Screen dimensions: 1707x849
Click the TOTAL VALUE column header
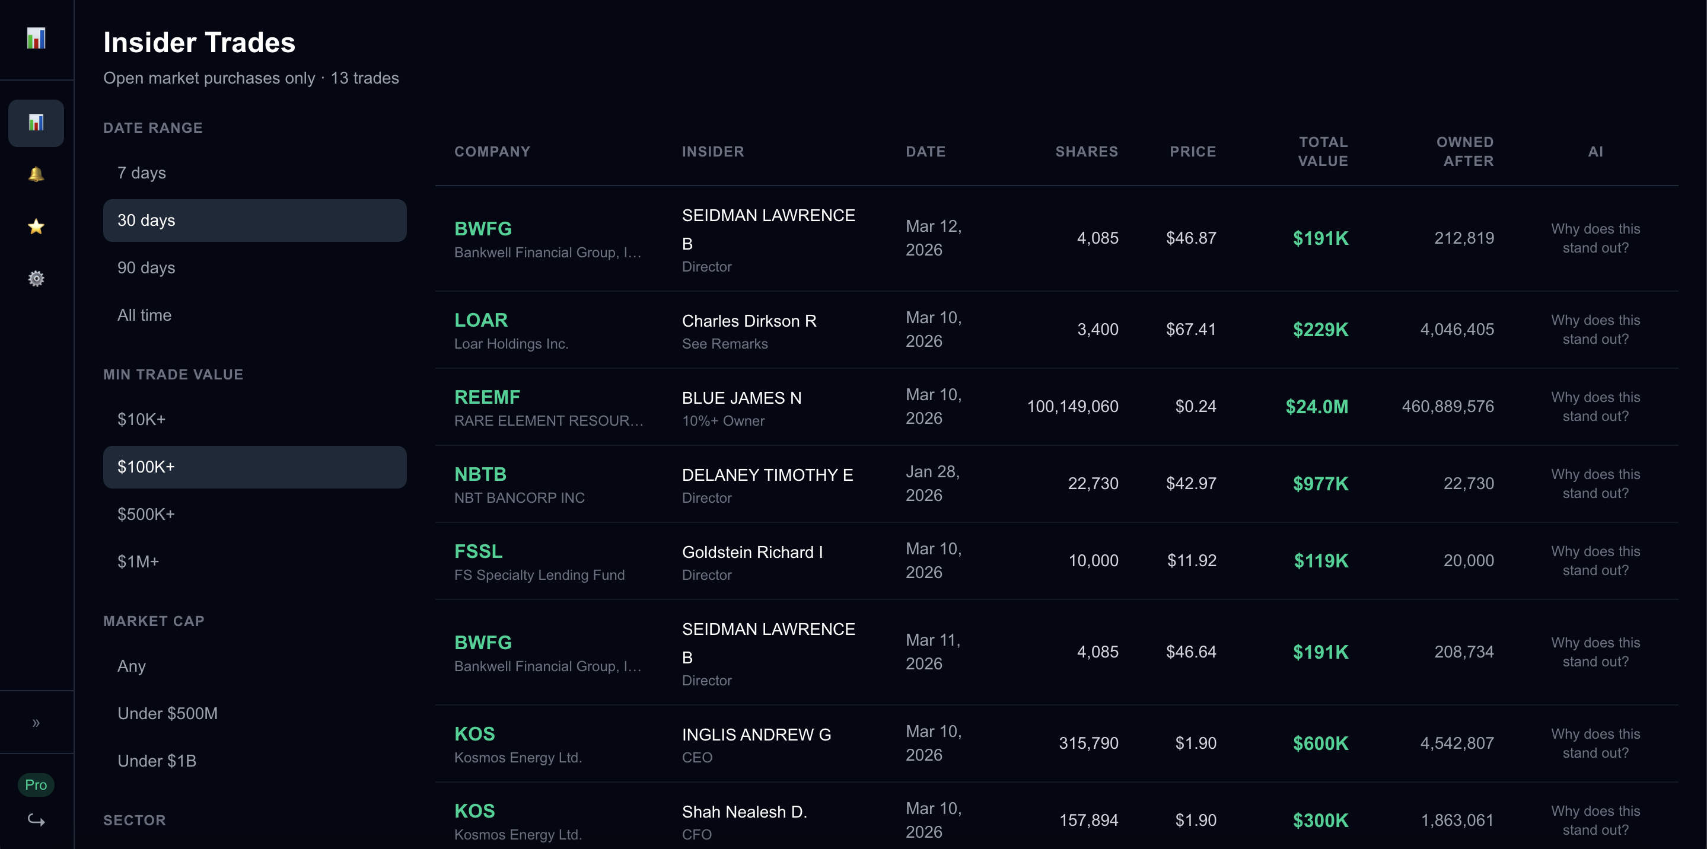coord(1323,152)
